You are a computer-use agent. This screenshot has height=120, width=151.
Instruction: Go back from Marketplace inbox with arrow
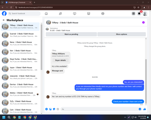tap(4, 20)
